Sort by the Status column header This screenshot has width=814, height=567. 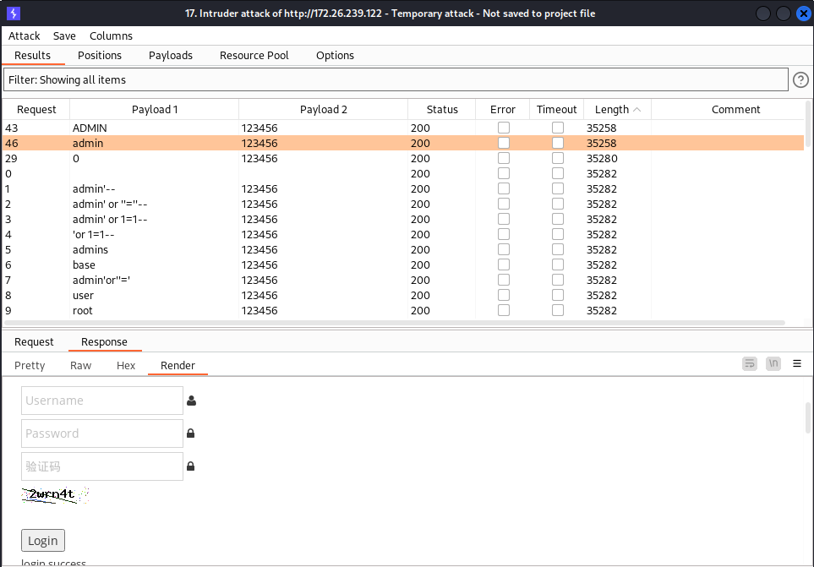tap(442, 110)
